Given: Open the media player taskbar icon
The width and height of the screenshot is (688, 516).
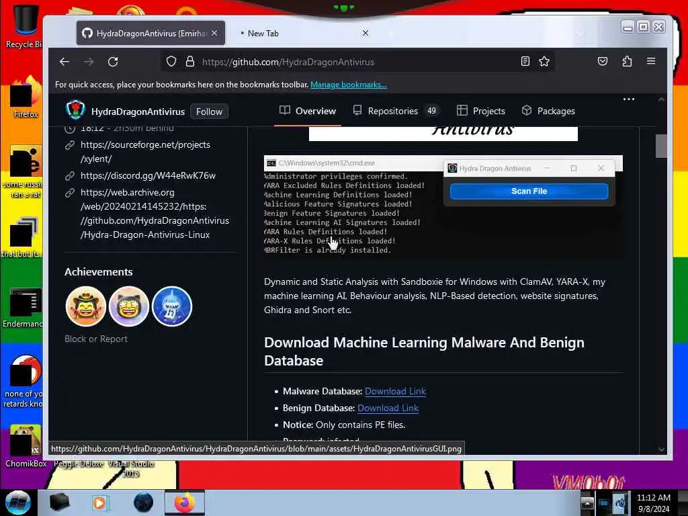Looking at the screenshot, I should coord(100,503).
